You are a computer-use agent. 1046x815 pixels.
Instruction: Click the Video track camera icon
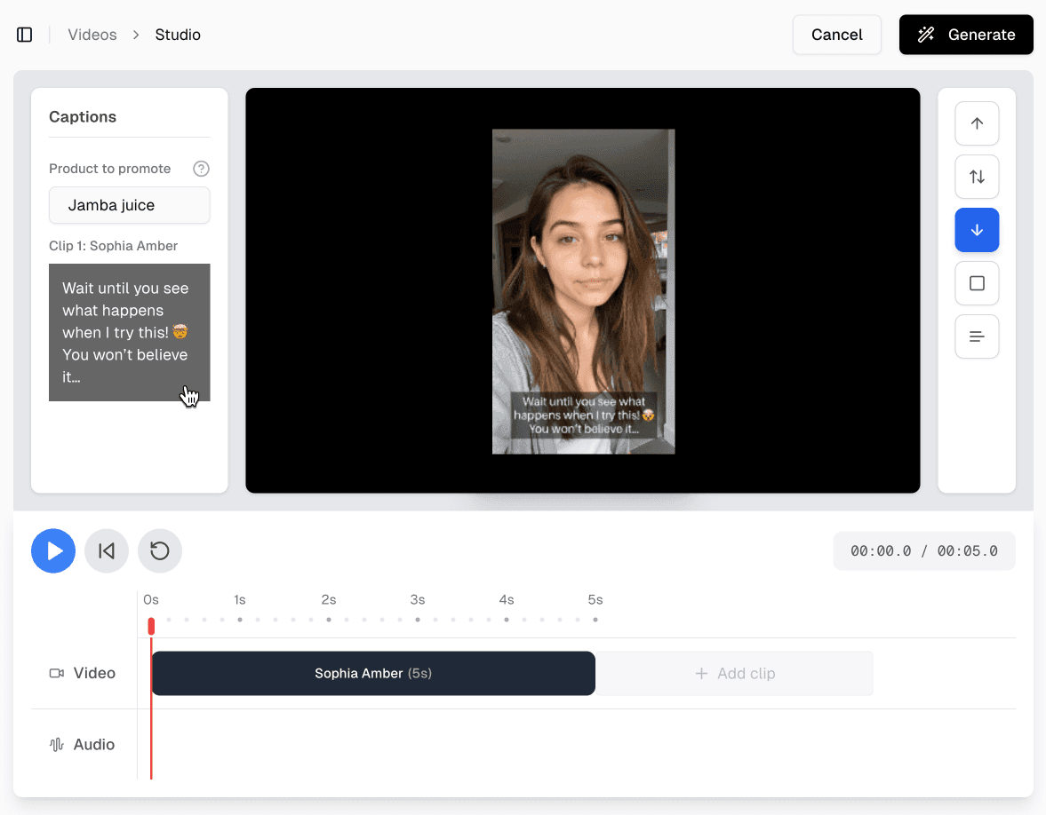(55, 673)
